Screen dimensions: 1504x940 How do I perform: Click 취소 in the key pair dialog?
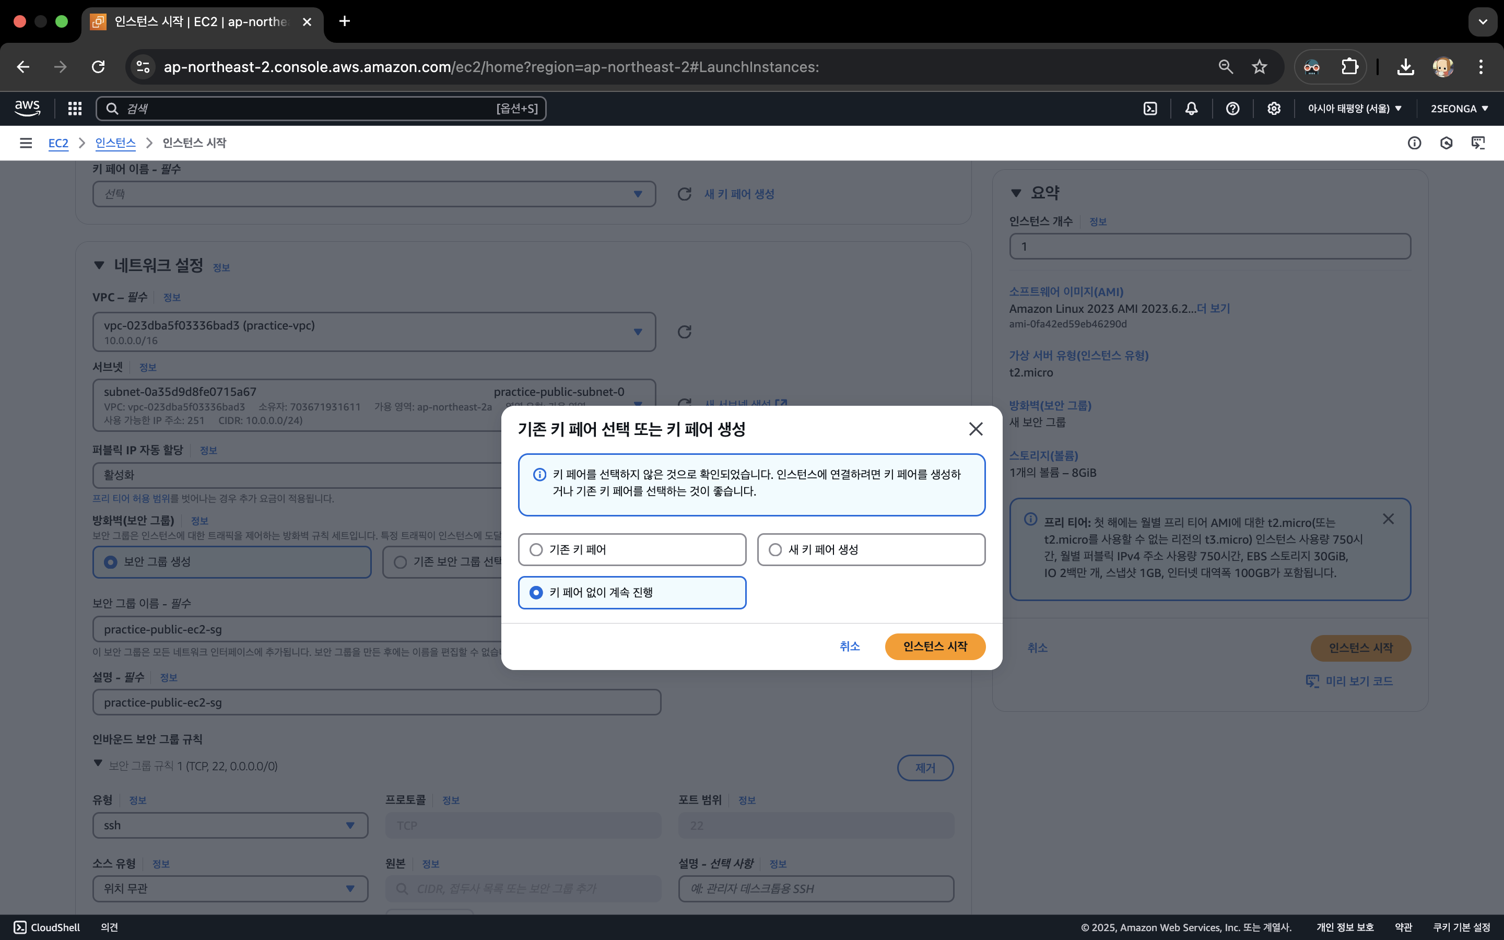(849, 647)
